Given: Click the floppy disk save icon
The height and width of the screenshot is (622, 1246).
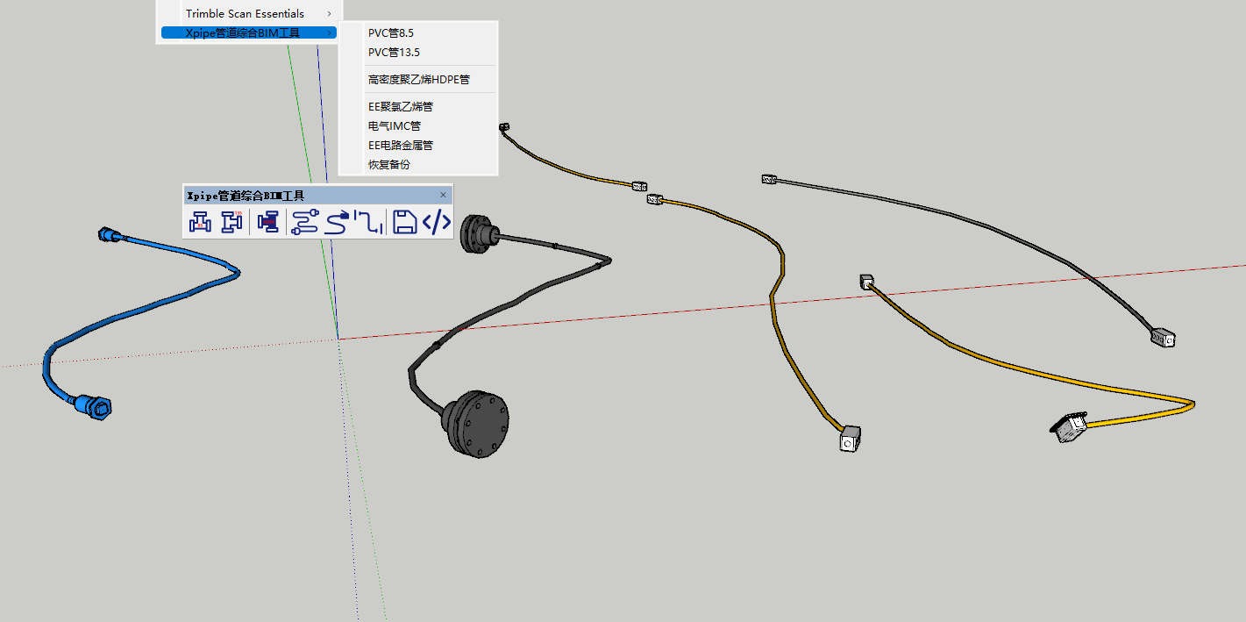Looking at the screenshot, I should (x=404, y=223).
